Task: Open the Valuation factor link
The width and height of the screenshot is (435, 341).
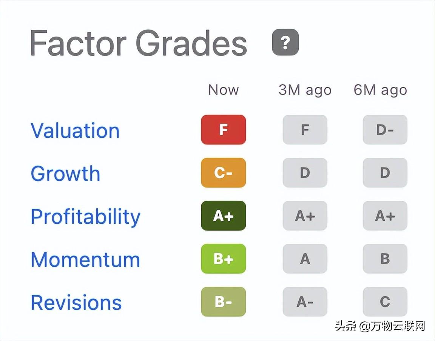Action: tap(75, 130)
